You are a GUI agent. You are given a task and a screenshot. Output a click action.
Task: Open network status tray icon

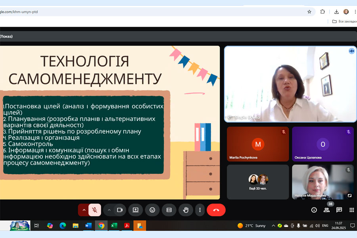point(311,226)
